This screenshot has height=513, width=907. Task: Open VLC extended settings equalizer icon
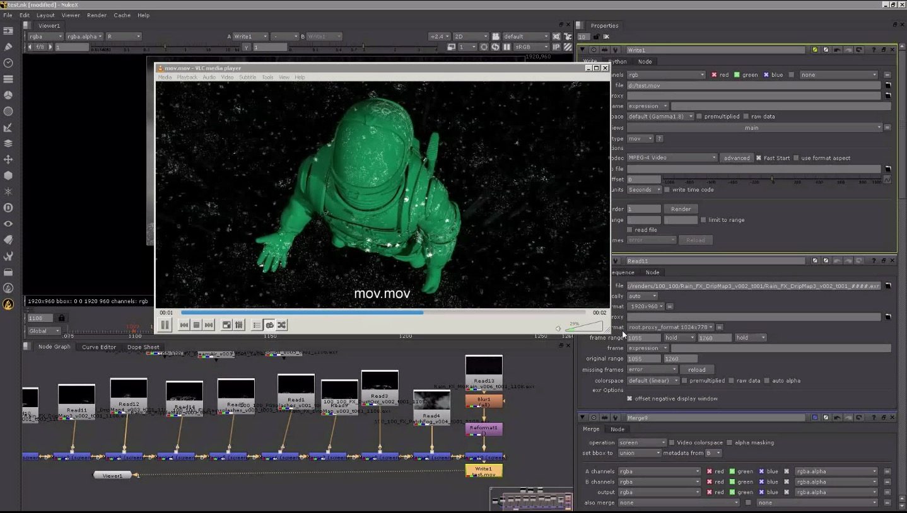pos(239,325)
